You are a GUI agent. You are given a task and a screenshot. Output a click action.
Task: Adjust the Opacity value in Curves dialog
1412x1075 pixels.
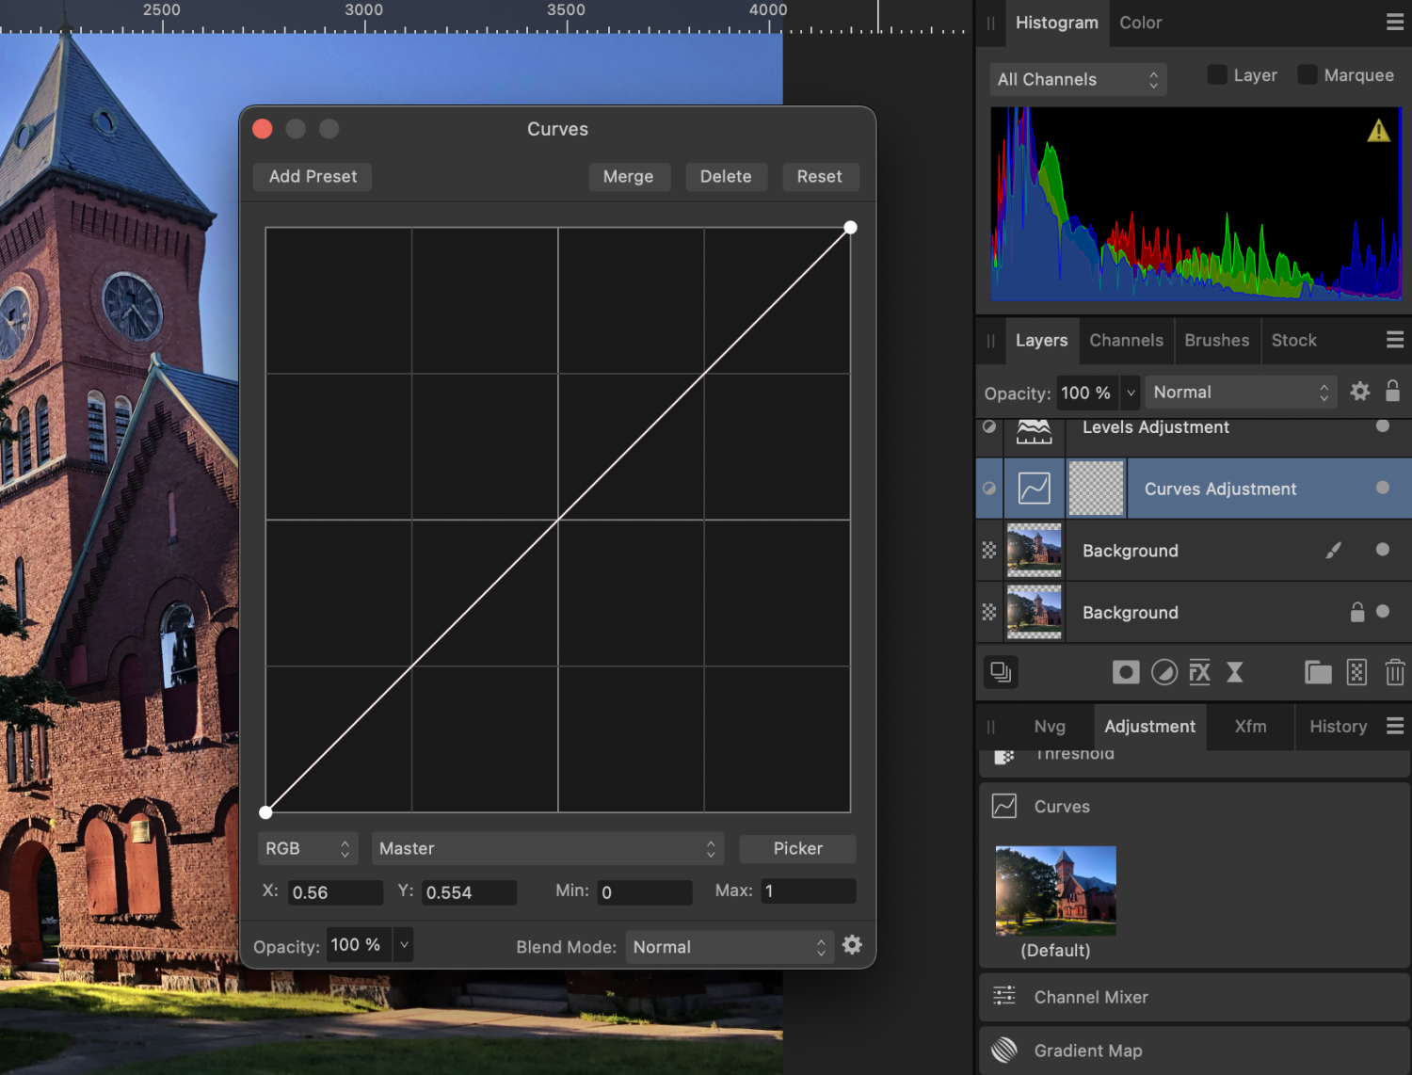(x=358, y=945)
